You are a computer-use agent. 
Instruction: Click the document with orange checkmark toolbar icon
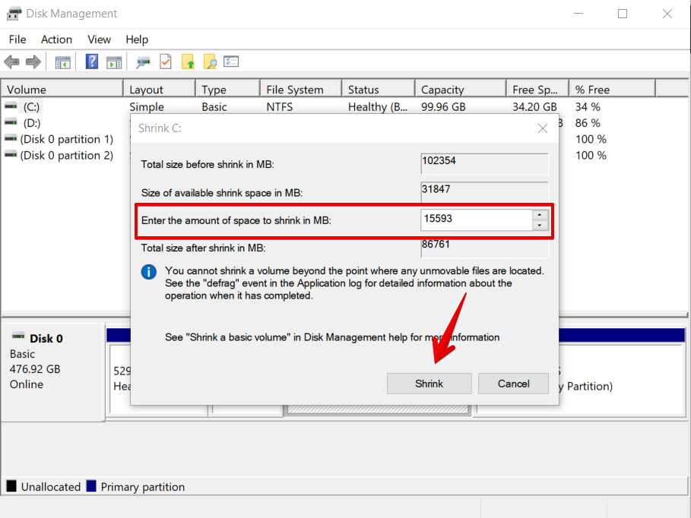coord(165,62)
